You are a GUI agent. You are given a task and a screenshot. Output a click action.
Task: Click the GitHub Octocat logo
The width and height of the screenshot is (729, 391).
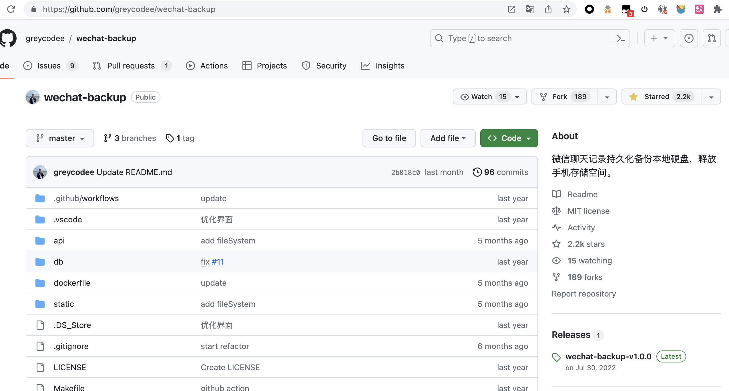[x=8, y=38]
